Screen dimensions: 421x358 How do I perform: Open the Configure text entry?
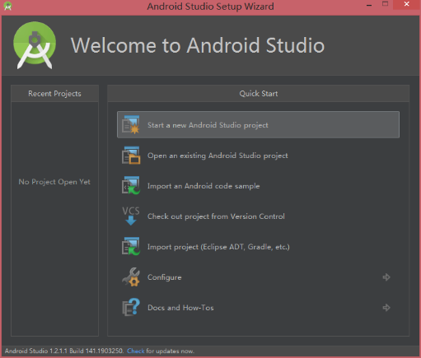coord(165,277)
